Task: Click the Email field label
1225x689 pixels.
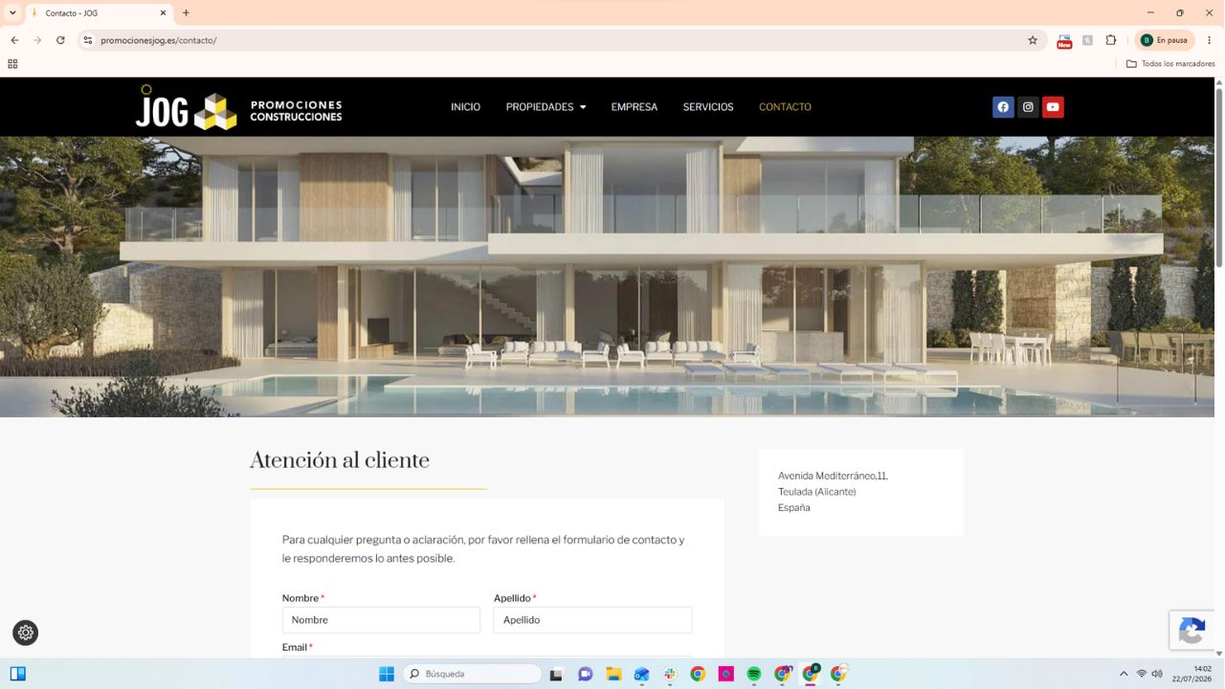Action: coord(295,648)
